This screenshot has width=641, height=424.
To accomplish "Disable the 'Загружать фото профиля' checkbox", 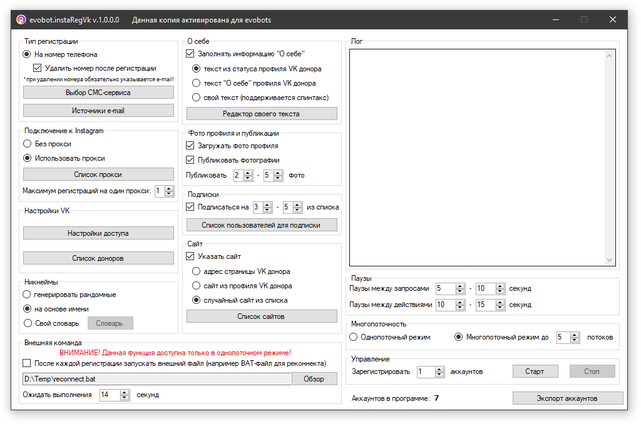I will 190,146.
